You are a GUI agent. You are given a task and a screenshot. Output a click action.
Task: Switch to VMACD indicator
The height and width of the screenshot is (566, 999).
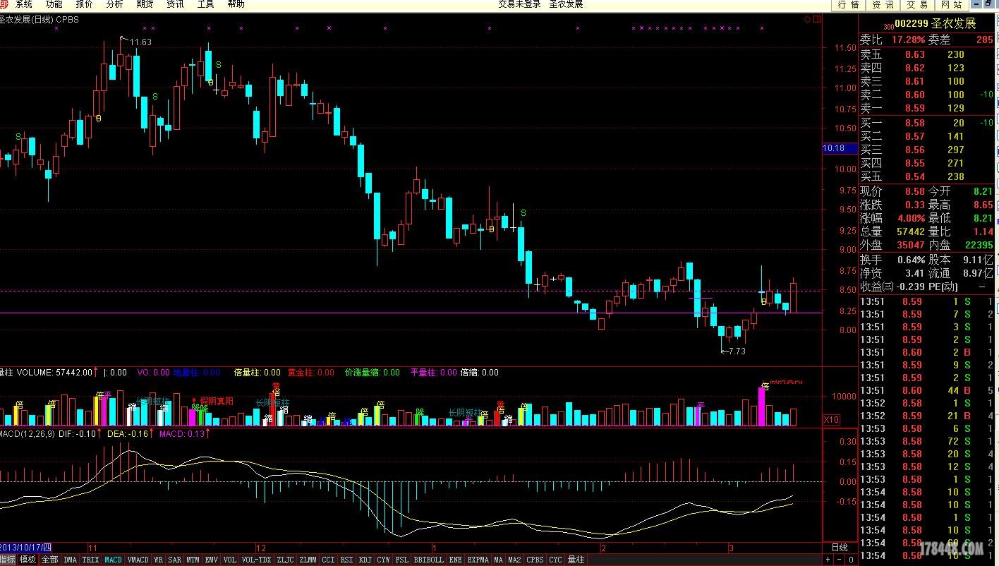tap(138, 560)
